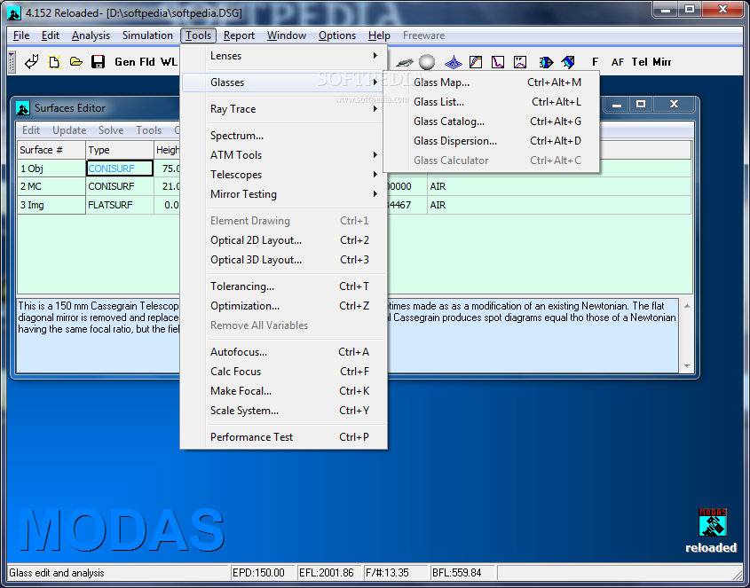Expand the Ray Trace submenu
Viewport: 750px width, 588px height.
pyautogui.click(x=284, y=109)
